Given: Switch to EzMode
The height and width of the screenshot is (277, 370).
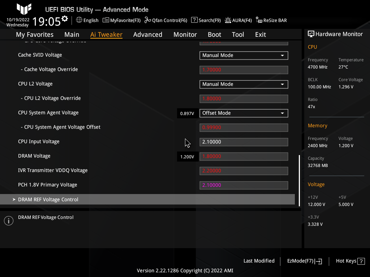Looking at the screenshot, I should click(304, 261).
